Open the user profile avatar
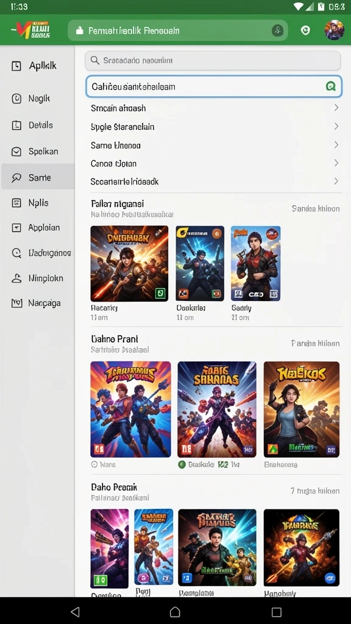This screenshot has width=351, height=624. click(x=334, y=30)
